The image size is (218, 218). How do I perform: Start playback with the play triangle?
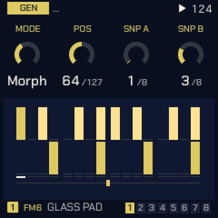click(x=182, y=8)
